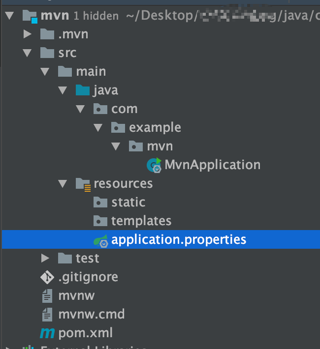Select the templates folder label
The image size is (320, 349).
pos(141,221)
